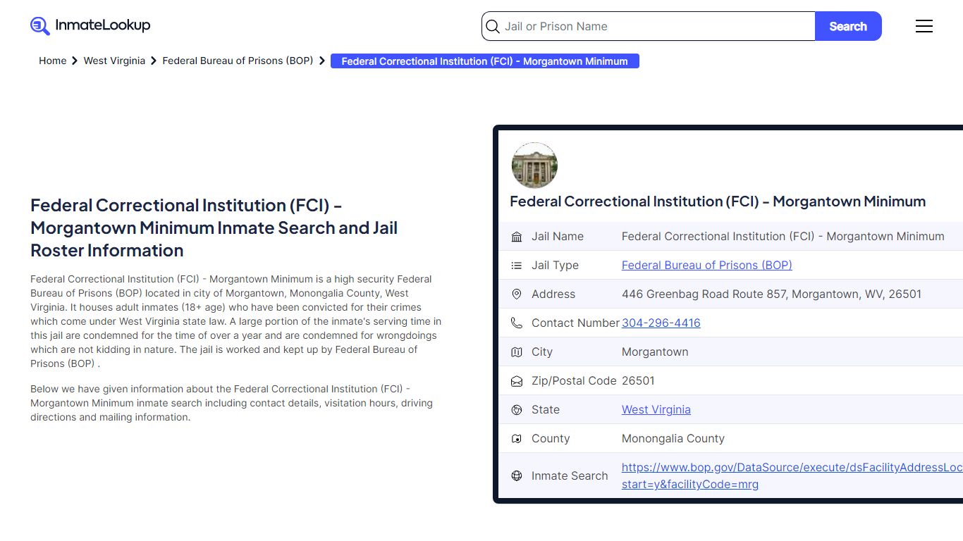963x541 pixels.
Task: Click the blue Search button
Action: click(x=848, y=26)
